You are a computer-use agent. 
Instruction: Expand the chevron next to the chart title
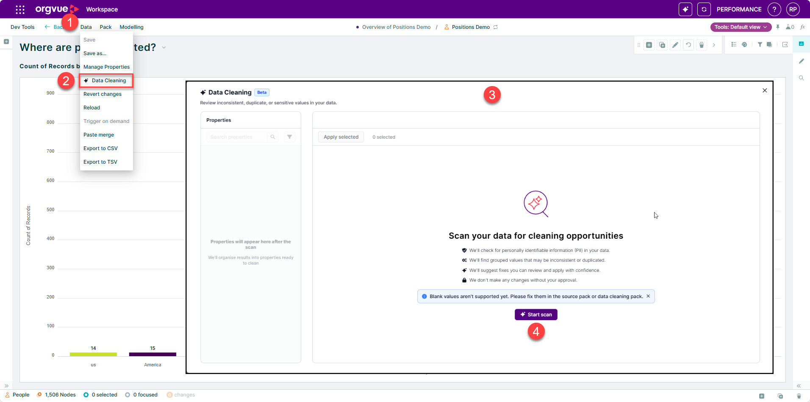[164, 47]
